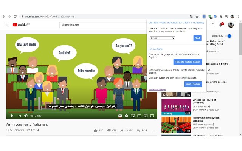Toggle closed captions (CC)
Screen dimensions: 242x151
pos(120,116)
